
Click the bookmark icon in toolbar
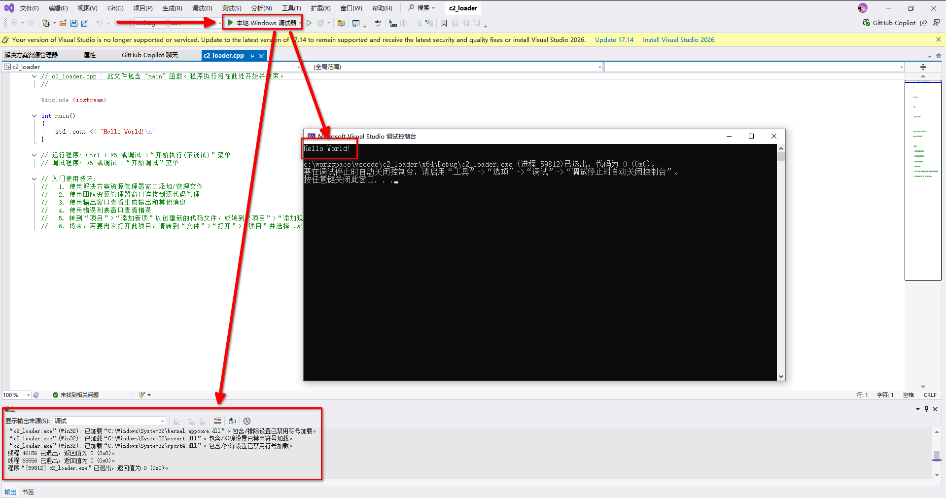(x=444, y=23)
